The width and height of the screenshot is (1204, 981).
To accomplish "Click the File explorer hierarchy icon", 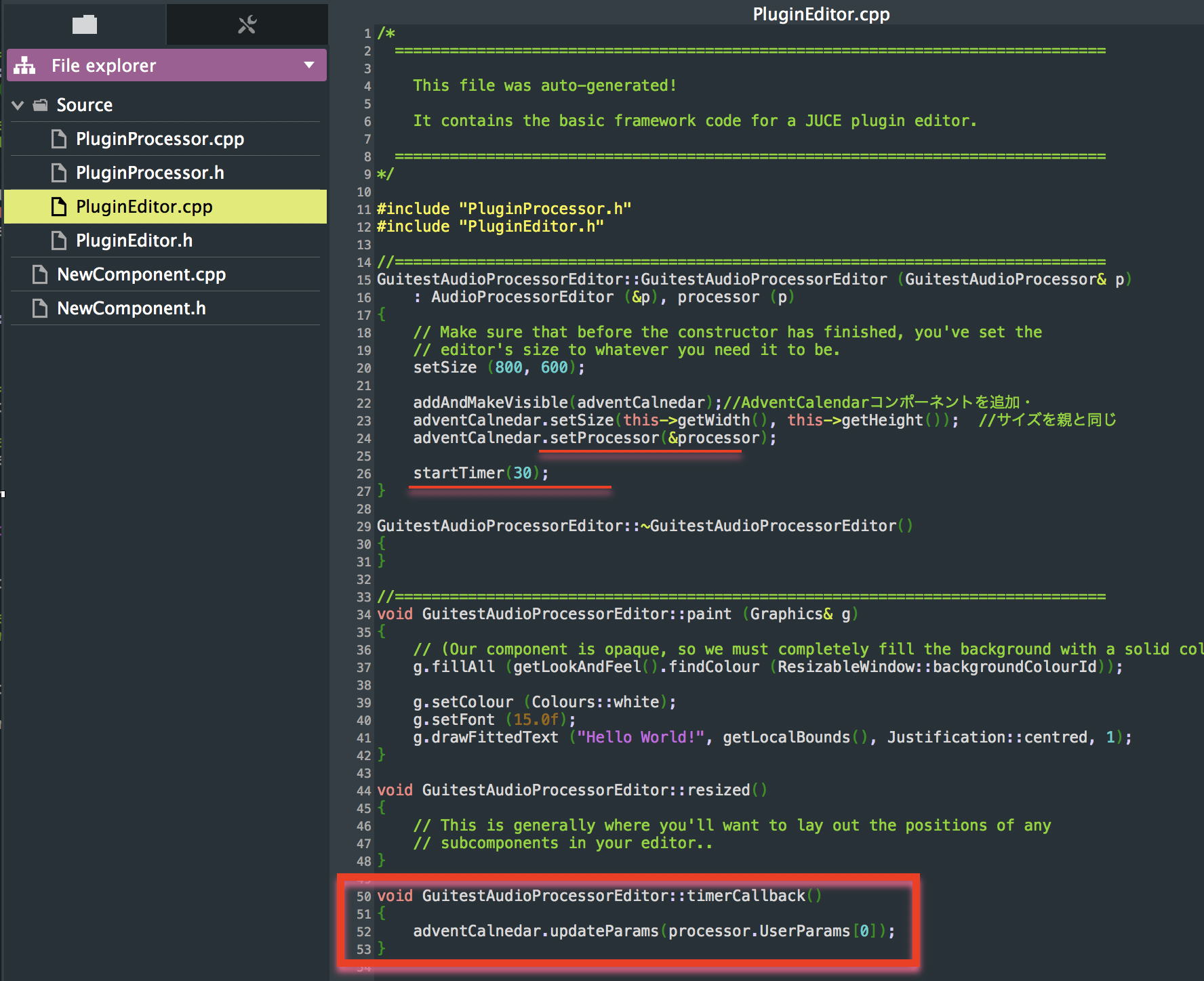I will pos(25,66).
